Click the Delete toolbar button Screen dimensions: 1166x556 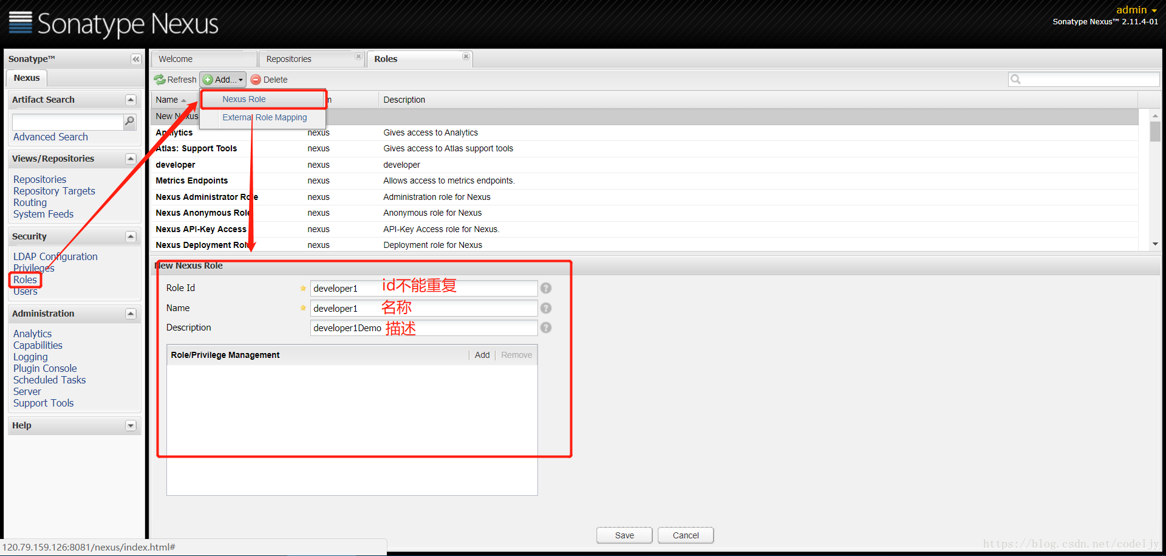(x=269, y=80)
